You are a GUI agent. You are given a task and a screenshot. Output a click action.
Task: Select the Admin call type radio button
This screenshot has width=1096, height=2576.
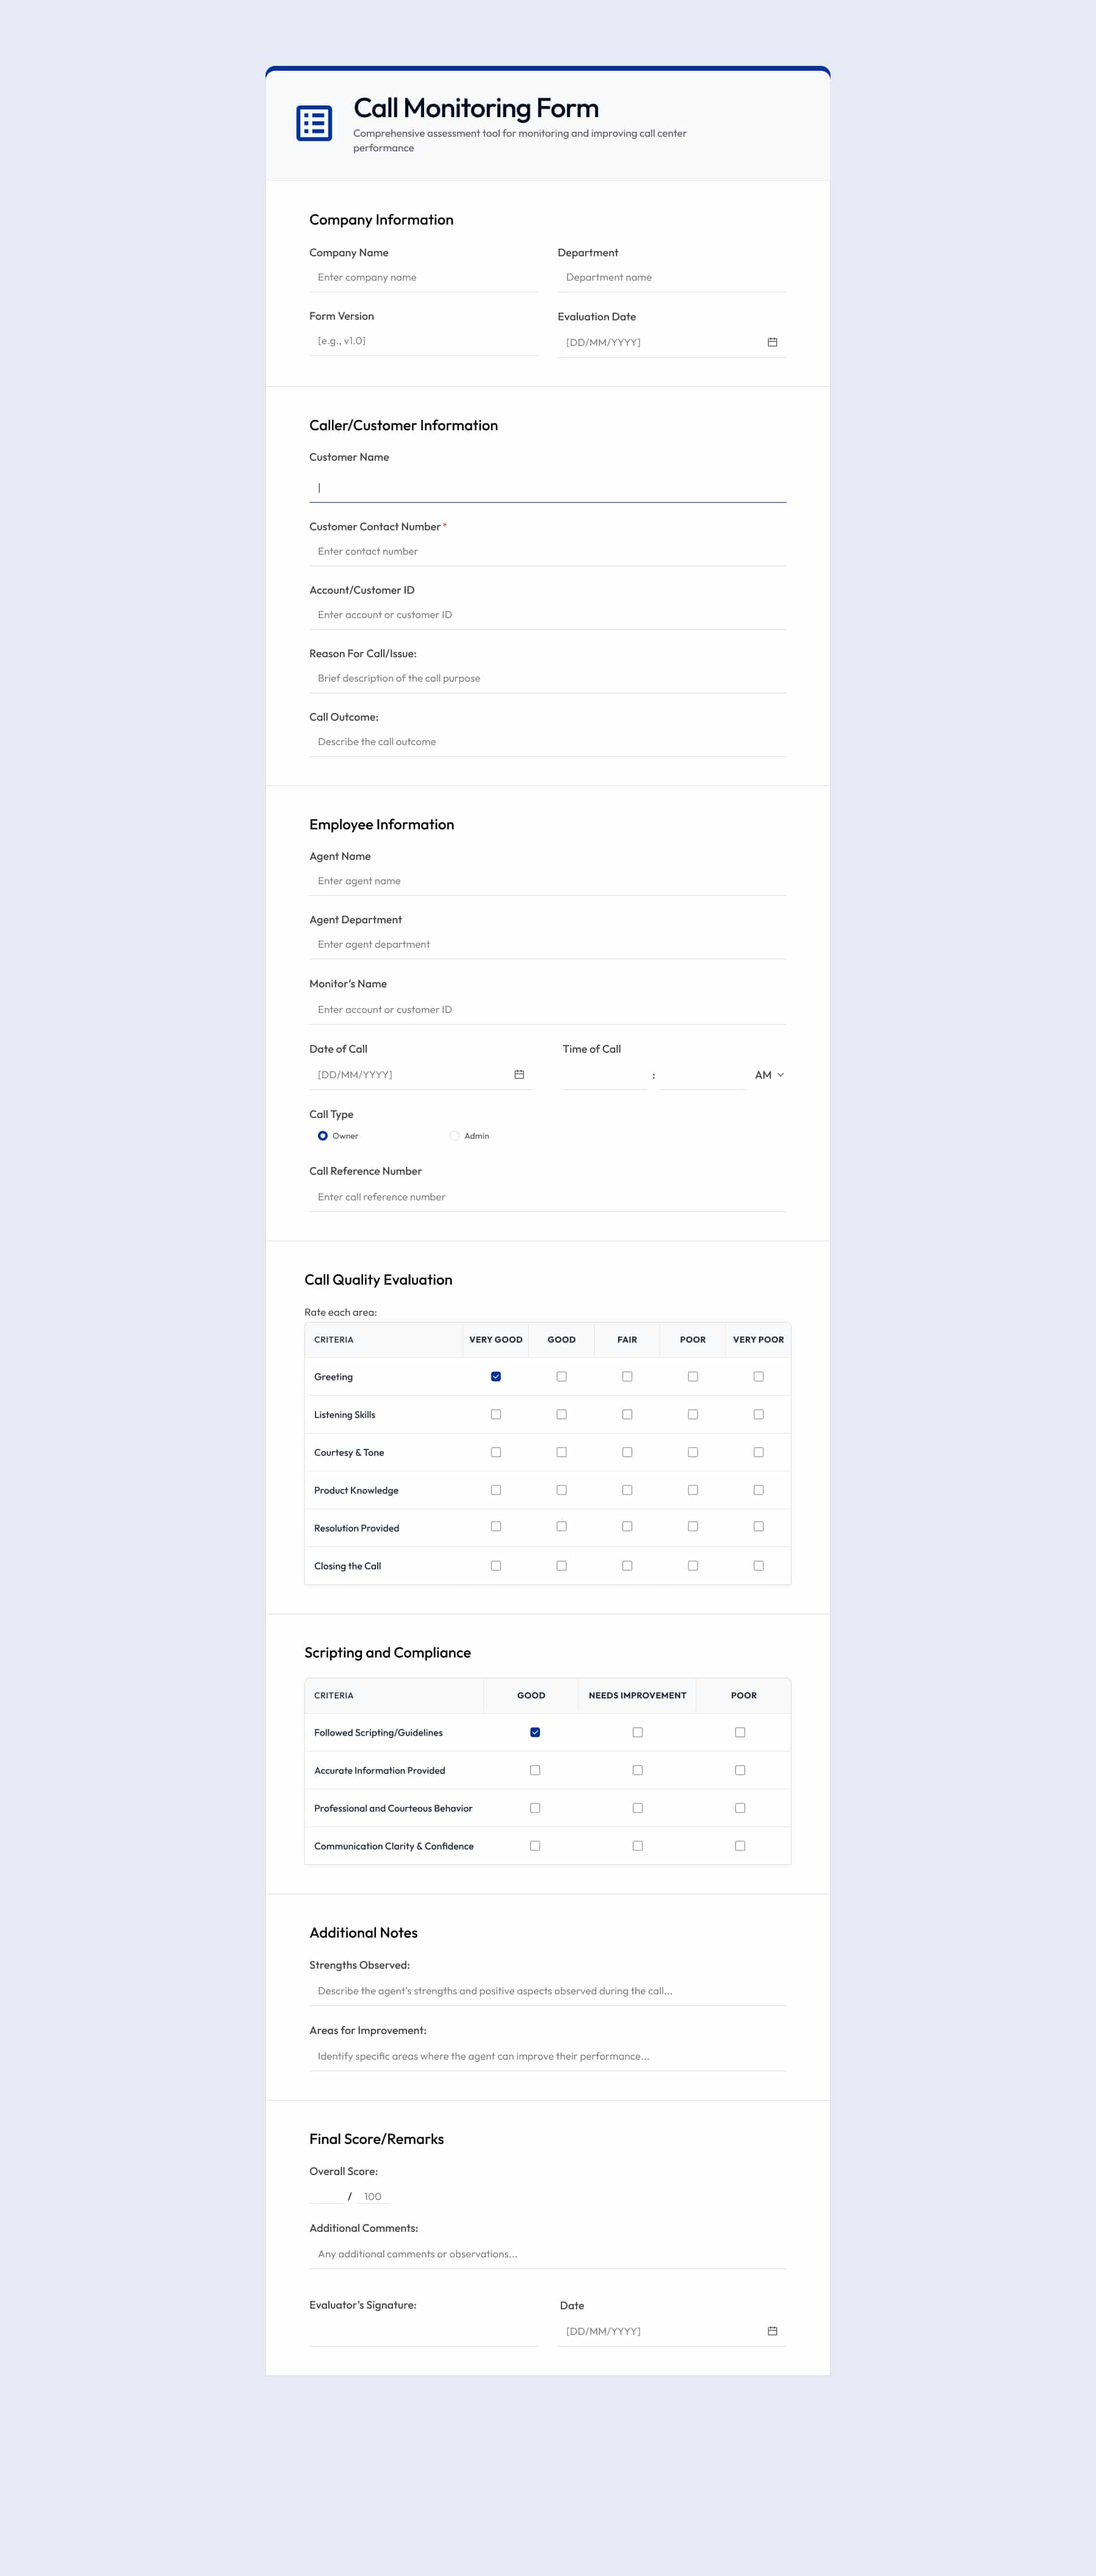(454, 1136)
